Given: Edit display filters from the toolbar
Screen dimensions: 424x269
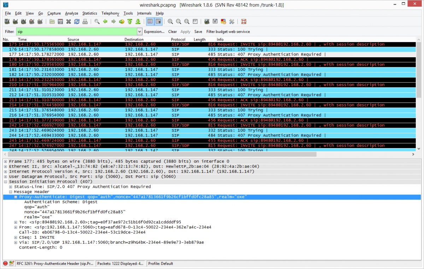Looking at the screenshot, I should click(215, 22).
